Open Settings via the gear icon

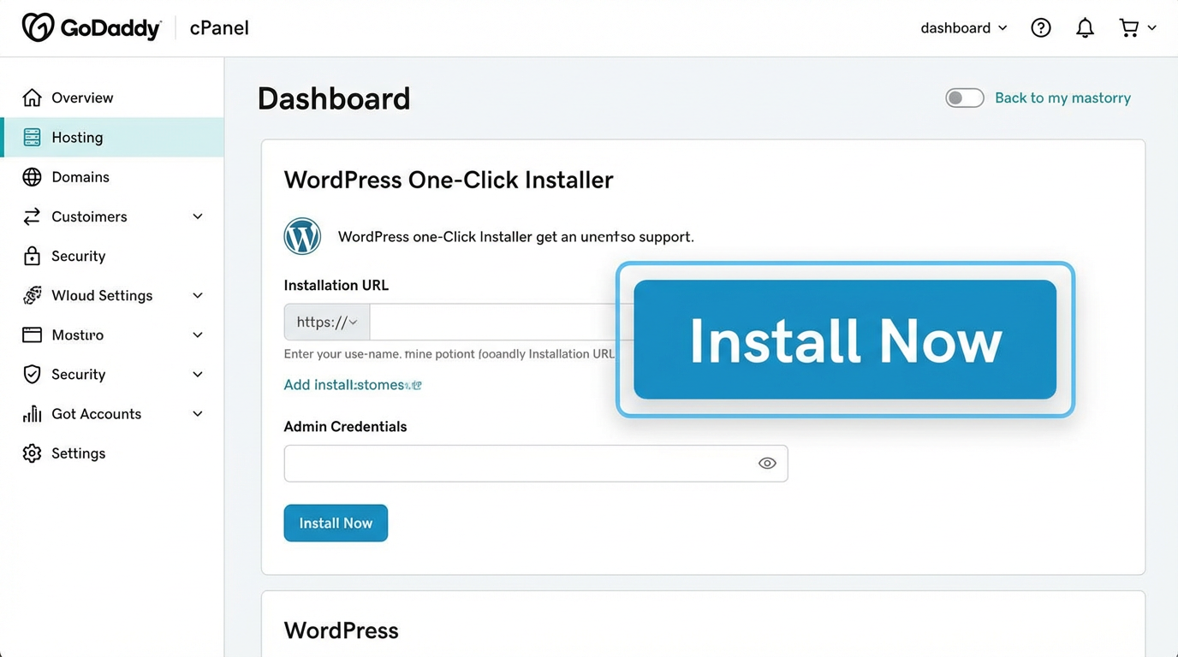click(x=32, y=453)
